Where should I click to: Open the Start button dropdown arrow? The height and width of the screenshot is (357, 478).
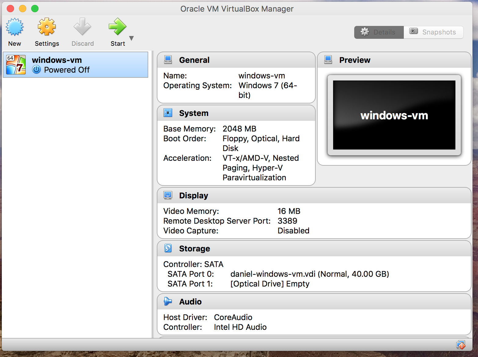pyautogui.click(x=131, y=38)
